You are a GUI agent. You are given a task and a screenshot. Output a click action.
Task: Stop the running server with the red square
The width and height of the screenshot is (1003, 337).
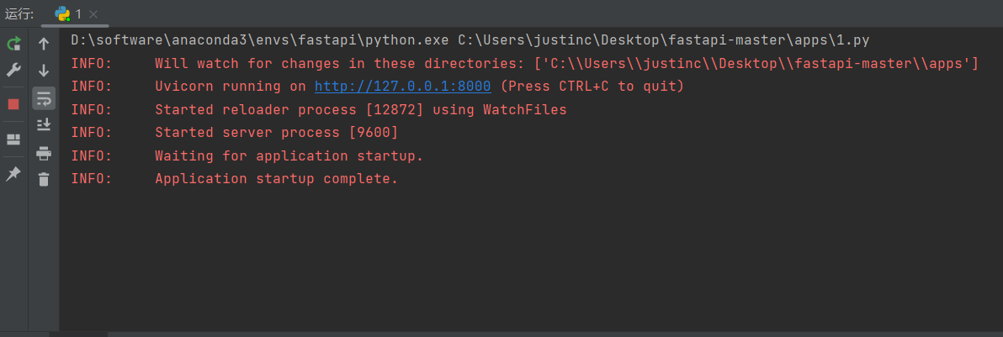click(x=13, y=104)
